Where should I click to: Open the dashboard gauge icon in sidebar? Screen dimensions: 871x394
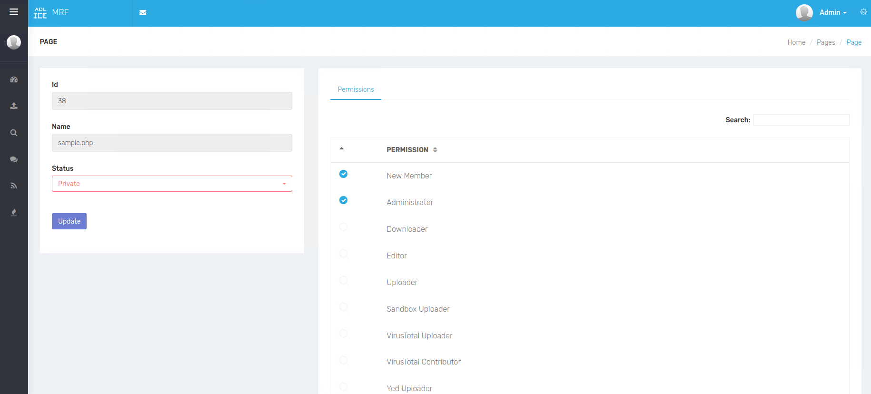click(x=14, y=79)
